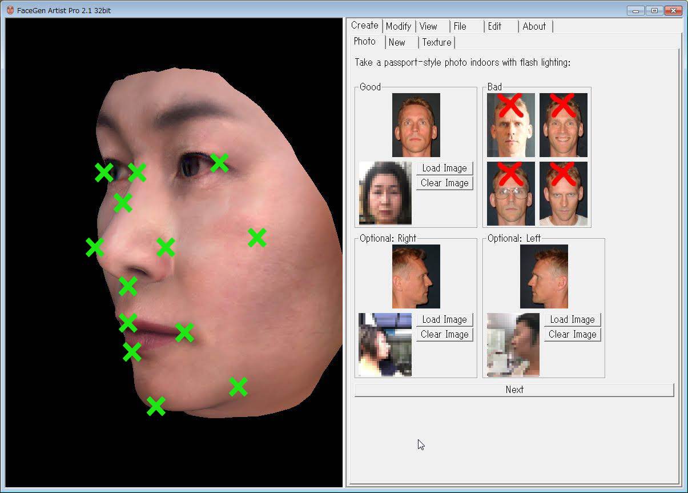Click the green marker on the cheekbone
This screenshot has width=688, height=493.
[257, 238]
